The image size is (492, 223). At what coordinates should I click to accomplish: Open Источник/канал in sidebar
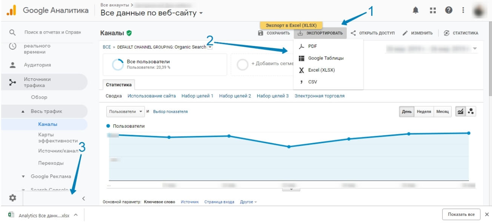point(58,151)
